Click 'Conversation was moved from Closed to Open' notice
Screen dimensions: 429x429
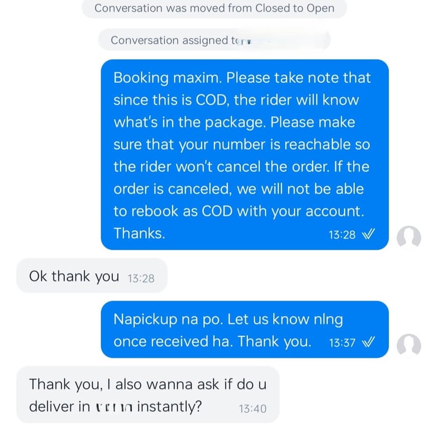click(214, 8)
